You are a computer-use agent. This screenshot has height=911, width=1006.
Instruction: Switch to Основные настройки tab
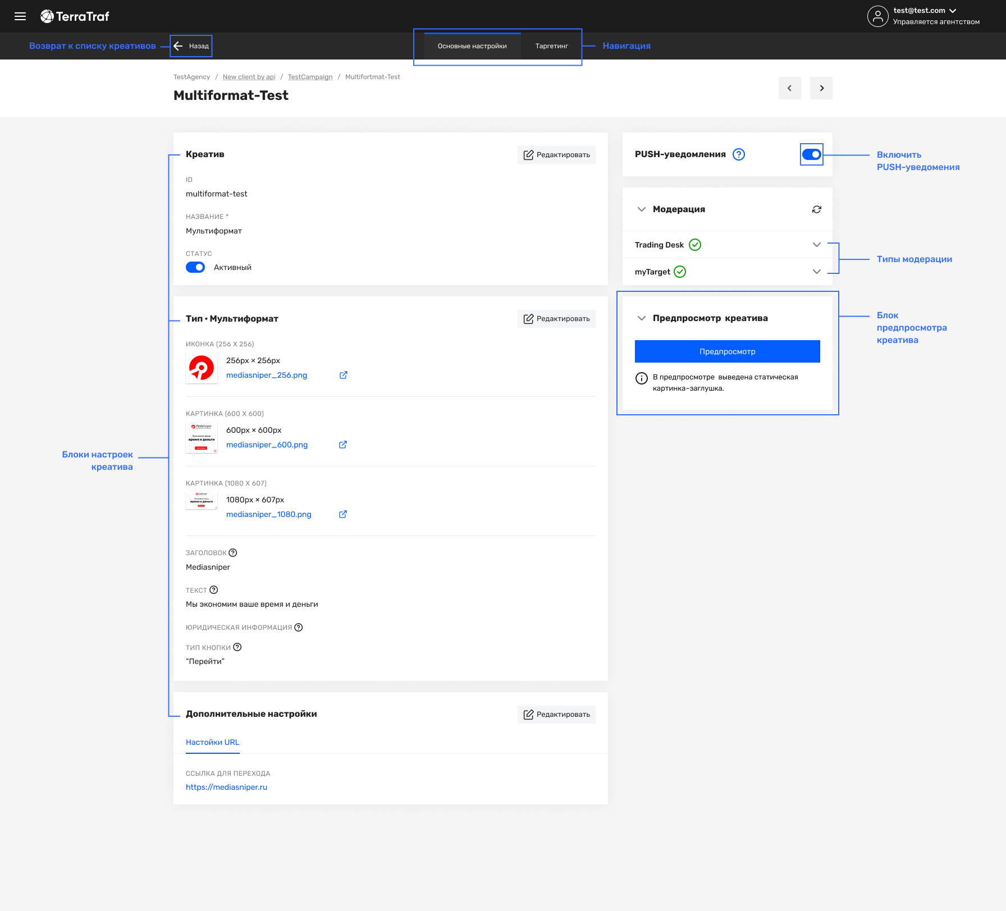pos(472,46)
